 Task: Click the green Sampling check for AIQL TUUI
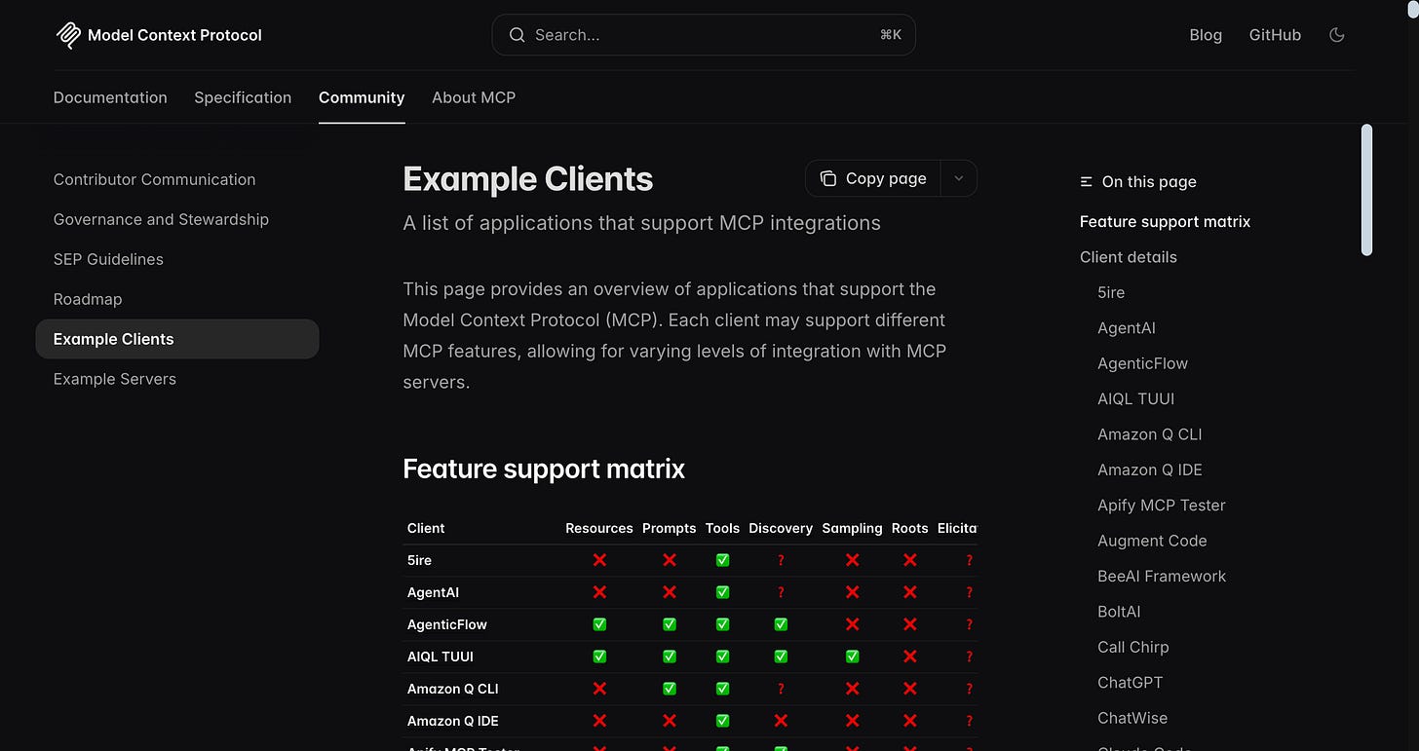tap(852, 657)
